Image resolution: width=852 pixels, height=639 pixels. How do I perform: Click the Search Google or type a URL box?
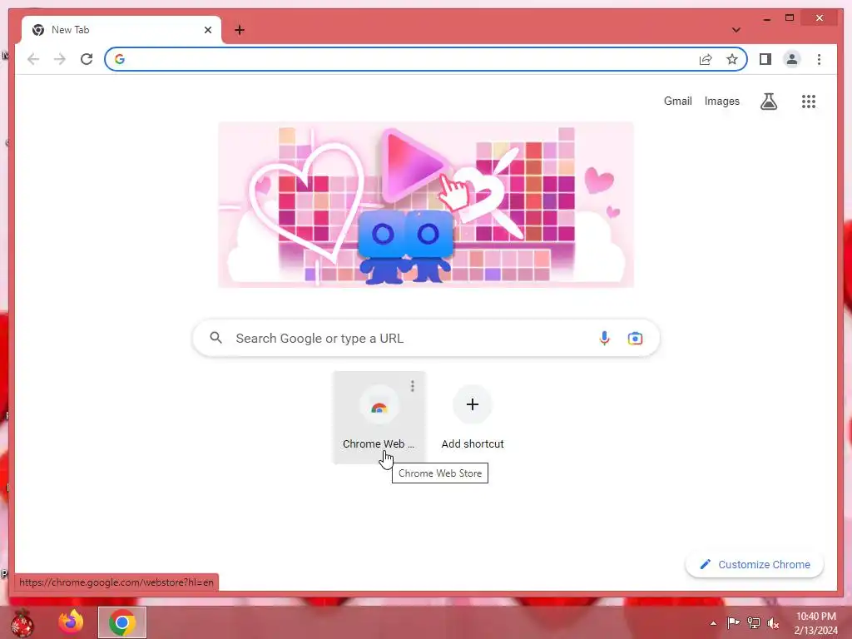click(426, 338)
